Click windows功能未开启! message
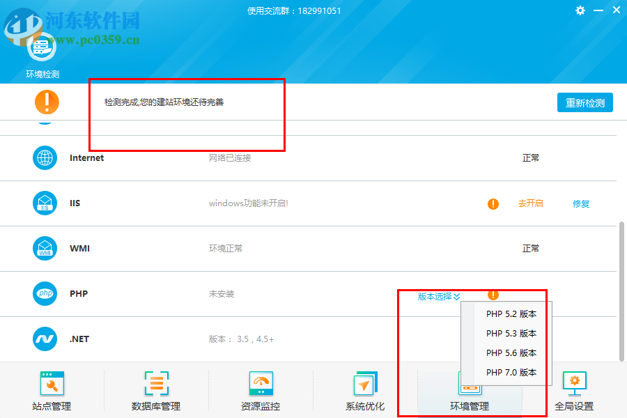Screen dimensions: 627x418 point(248,203)
